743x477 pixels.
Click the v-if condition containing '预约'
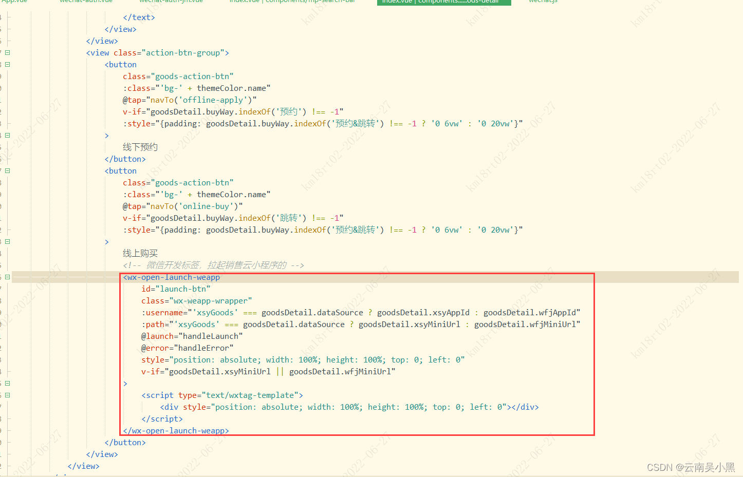(x=233, y=111)
